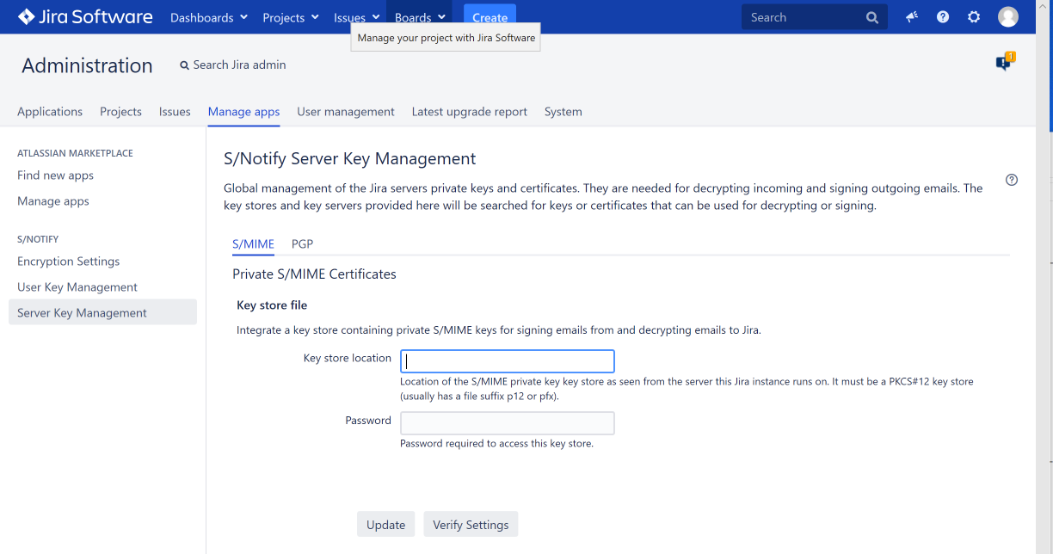Select the System admin tab
Screen dimensions: 1053x554
(x=563, y=112)
